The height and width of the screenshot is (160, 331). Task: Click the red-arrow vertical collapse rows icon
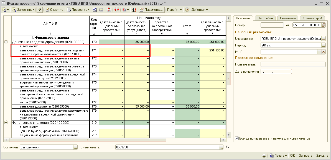(109, 10)
